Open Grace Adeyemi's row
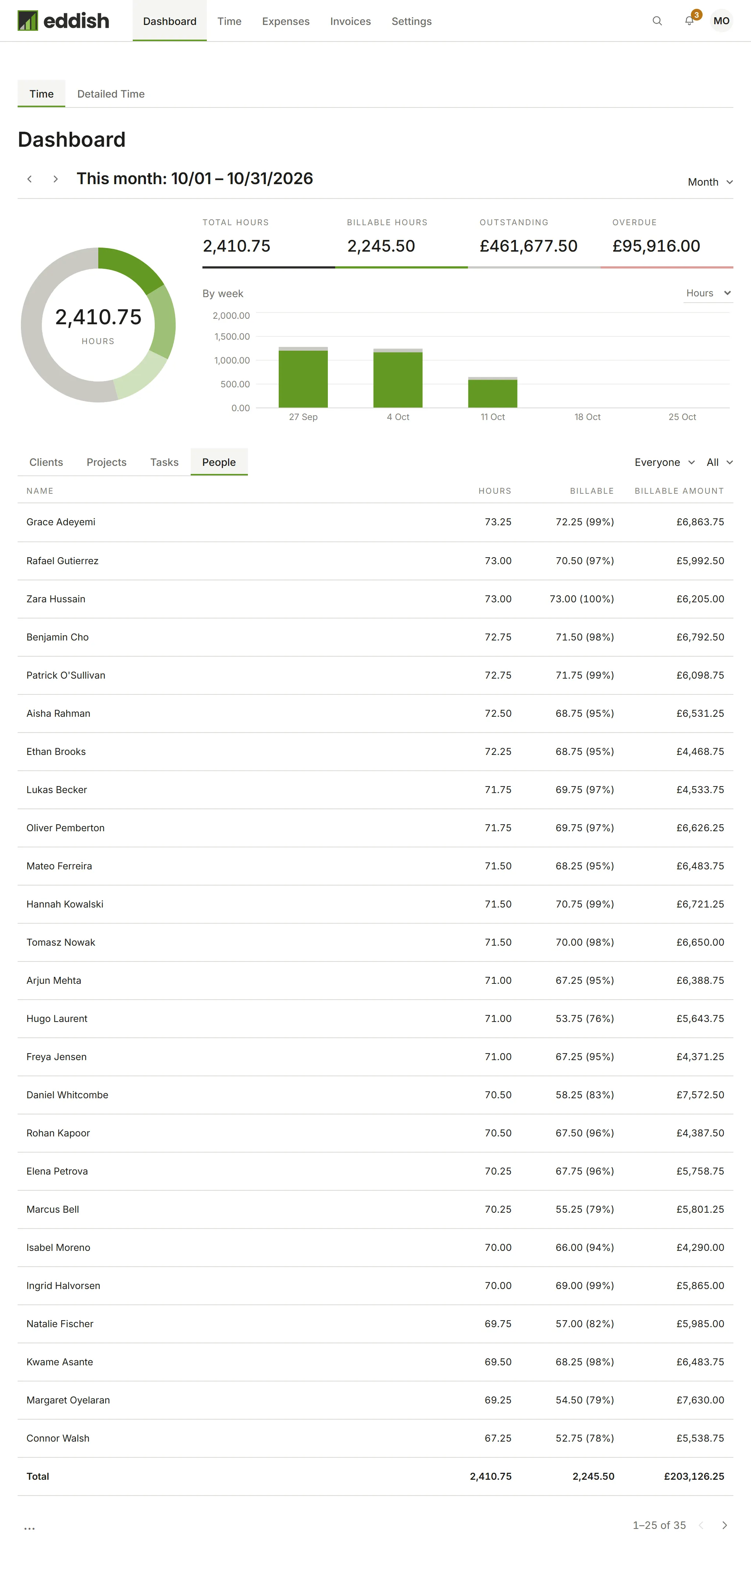 [x=375, y=522]
